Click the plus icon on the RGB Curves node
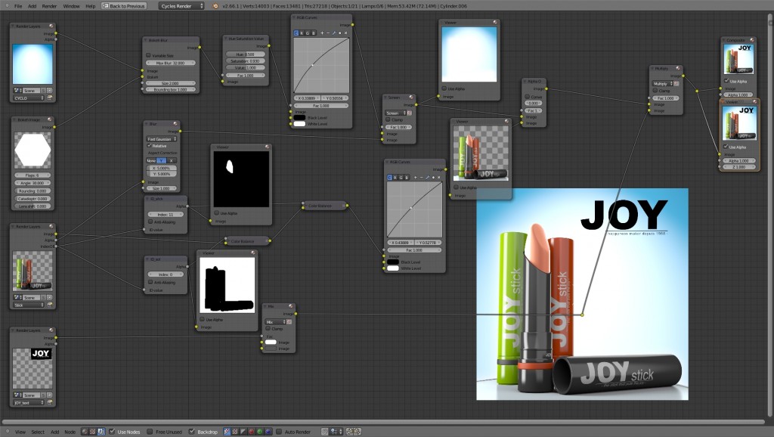The width and height of the screenshot is (774, 437). click(322, 33)
